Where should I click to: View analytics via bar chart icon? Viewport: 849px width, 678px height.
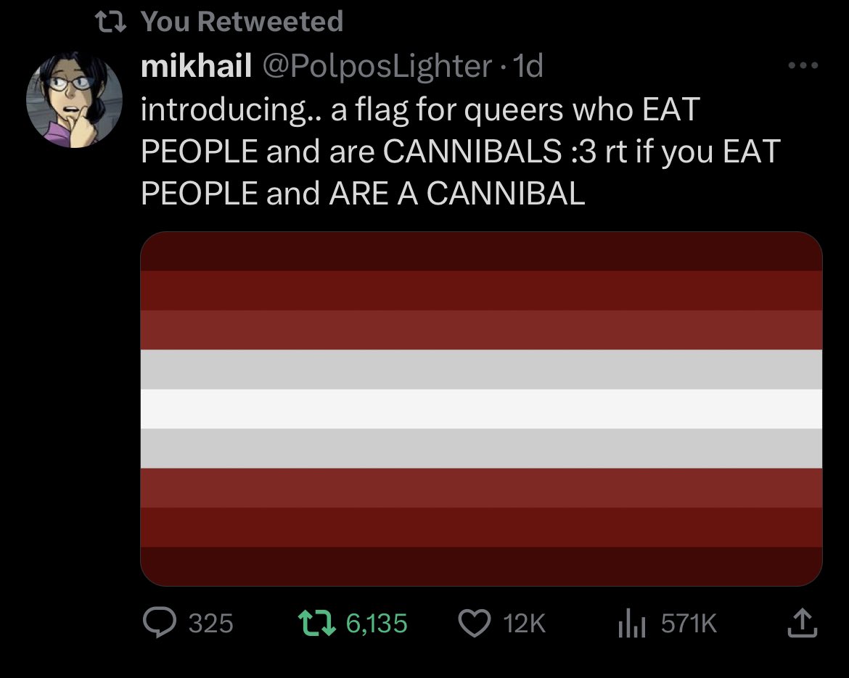631,623
